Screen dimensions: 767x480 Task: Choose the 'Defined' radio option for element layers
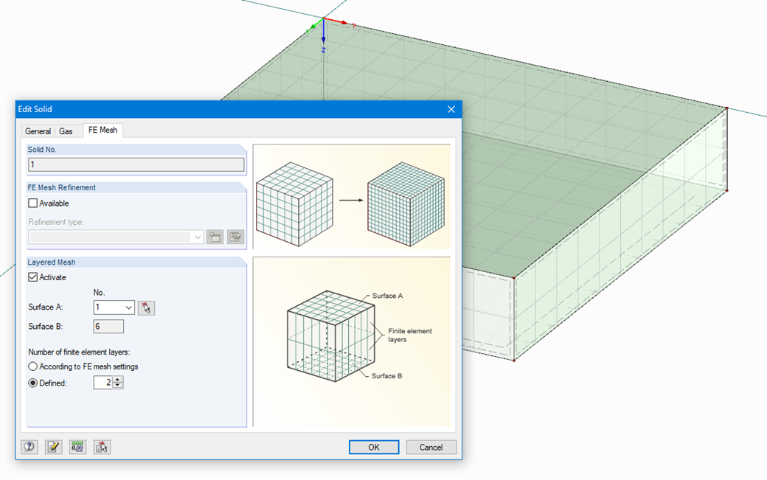point(32,382)
